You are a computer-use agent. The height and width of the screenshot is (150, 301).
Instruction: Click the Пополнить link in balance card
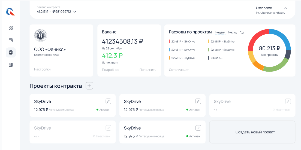[148, 70]
